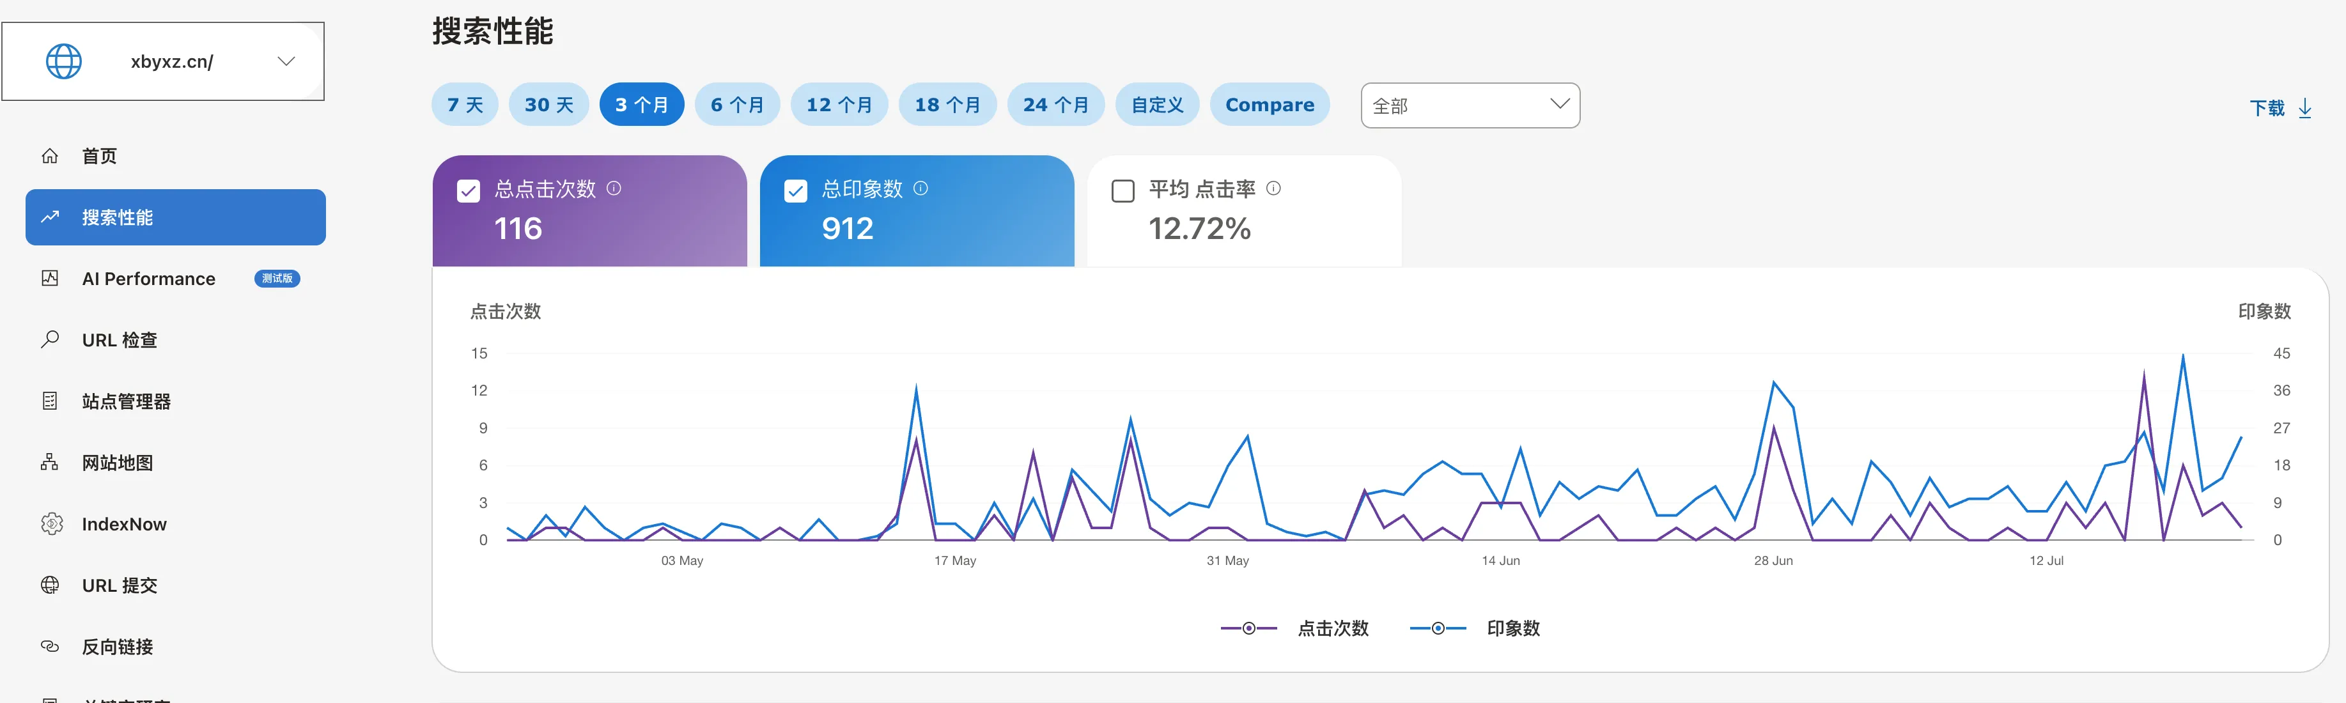
Task: Click the info icon beside 总点击次数
Action: (x=614, y=188)
